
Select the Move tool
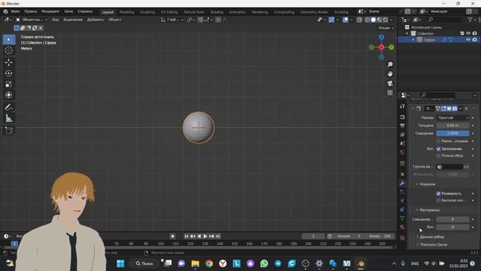coord(8,62)
